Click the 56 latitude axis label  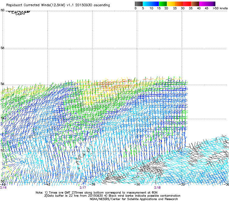pyautogui.click(x=2, y=84)
